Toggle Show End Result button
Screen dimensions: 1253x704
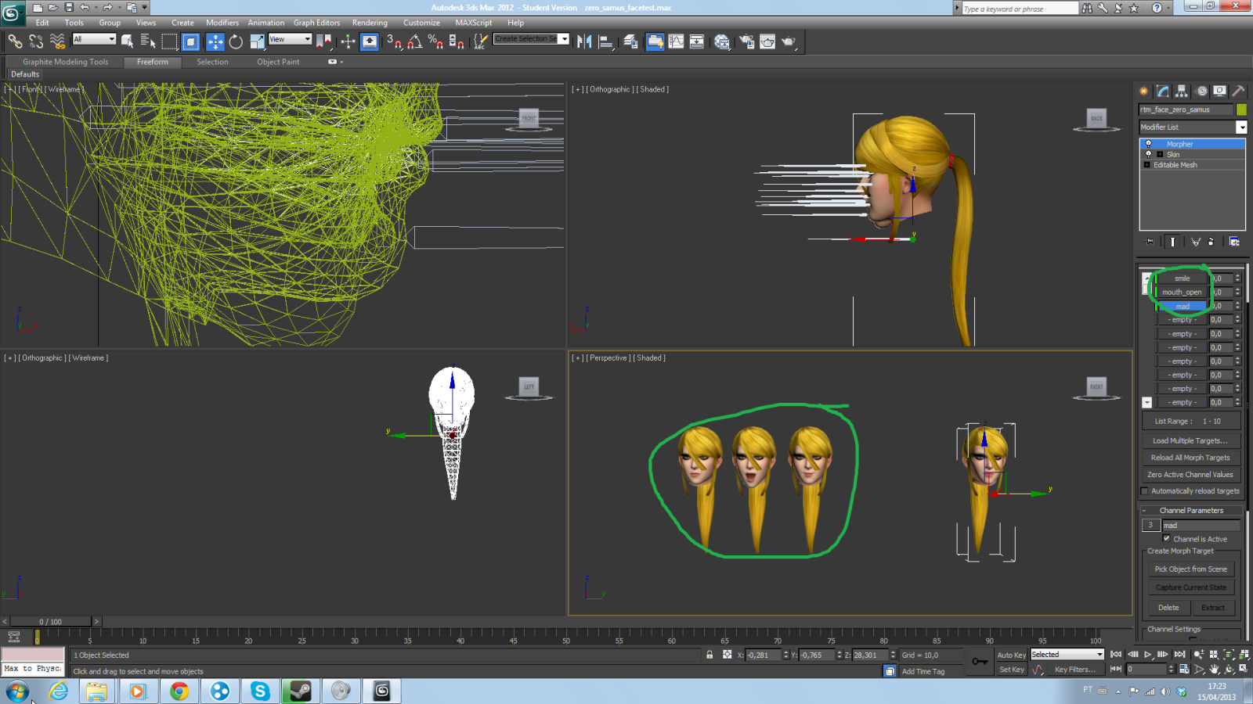(x=1172, y=242)
